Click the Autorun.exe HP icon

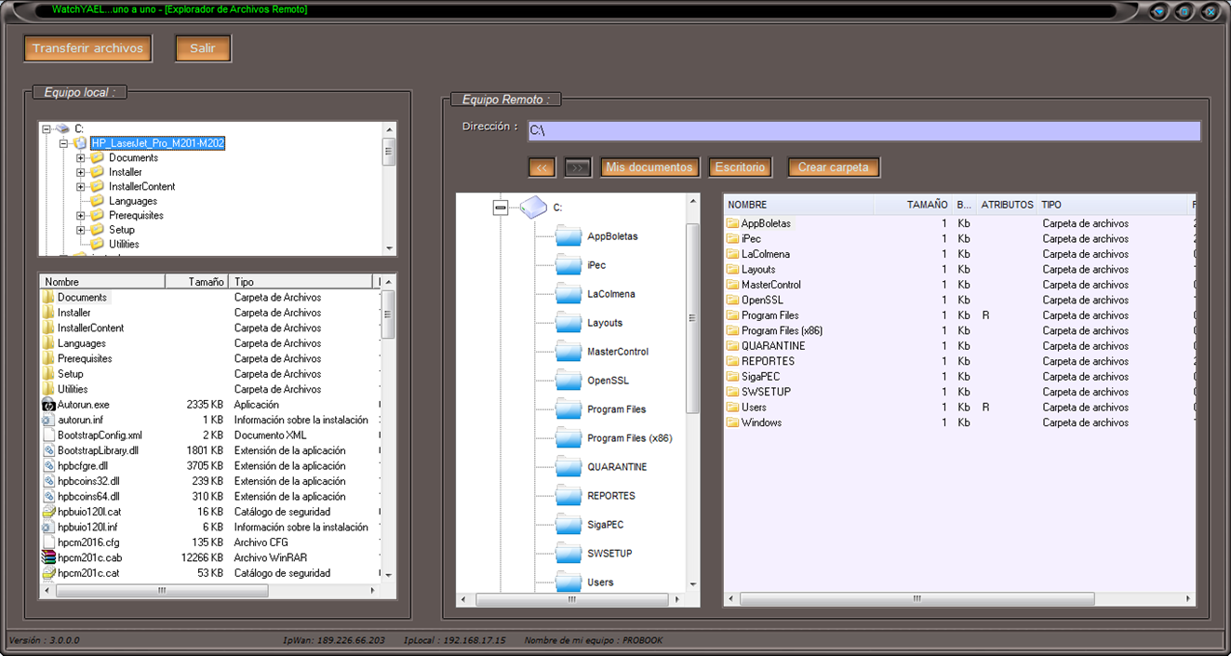coord(49,405)
